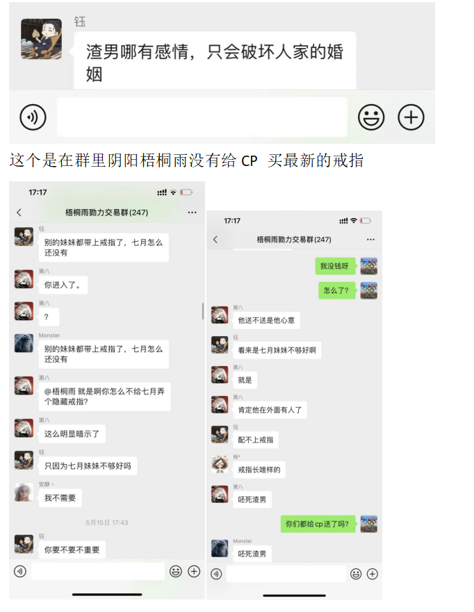The height and width of the screenshot is (612, 474).
Task: Open emoji picker in left chat bottom bar
Action: click(x=176, y=572)
